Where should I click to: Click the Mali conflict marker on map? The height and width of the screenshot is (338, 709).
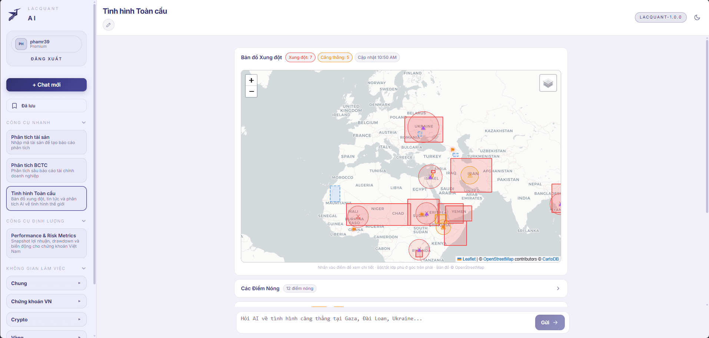(358, 217)
